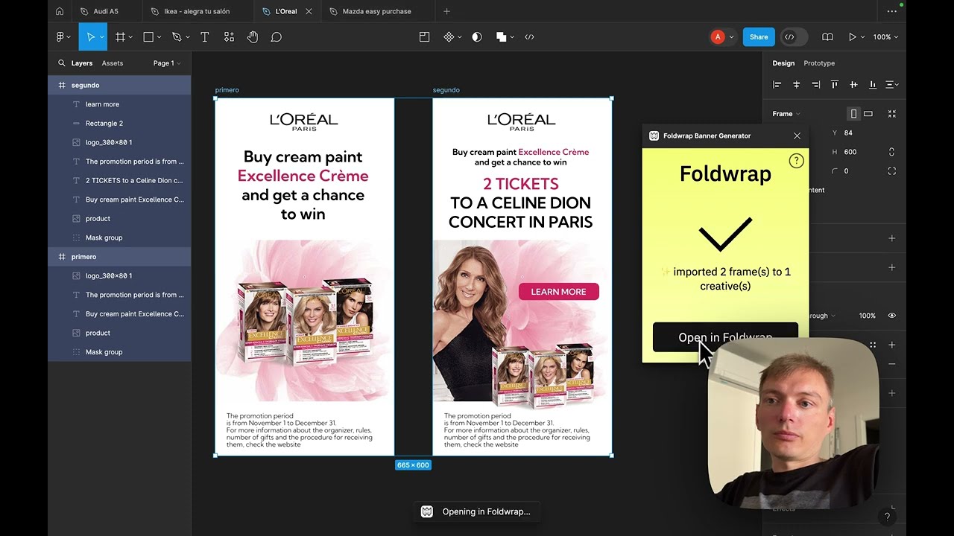
Task: Open the Libraries book icon
Action: click(827, 36)
